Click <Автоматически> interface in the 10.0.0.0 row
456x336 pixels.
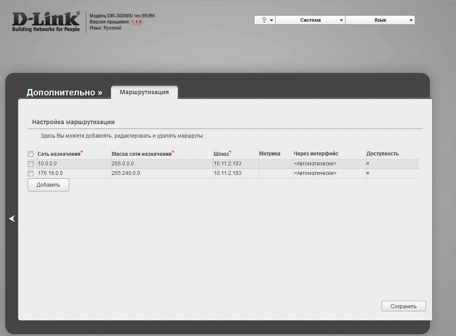click(315, 164)
